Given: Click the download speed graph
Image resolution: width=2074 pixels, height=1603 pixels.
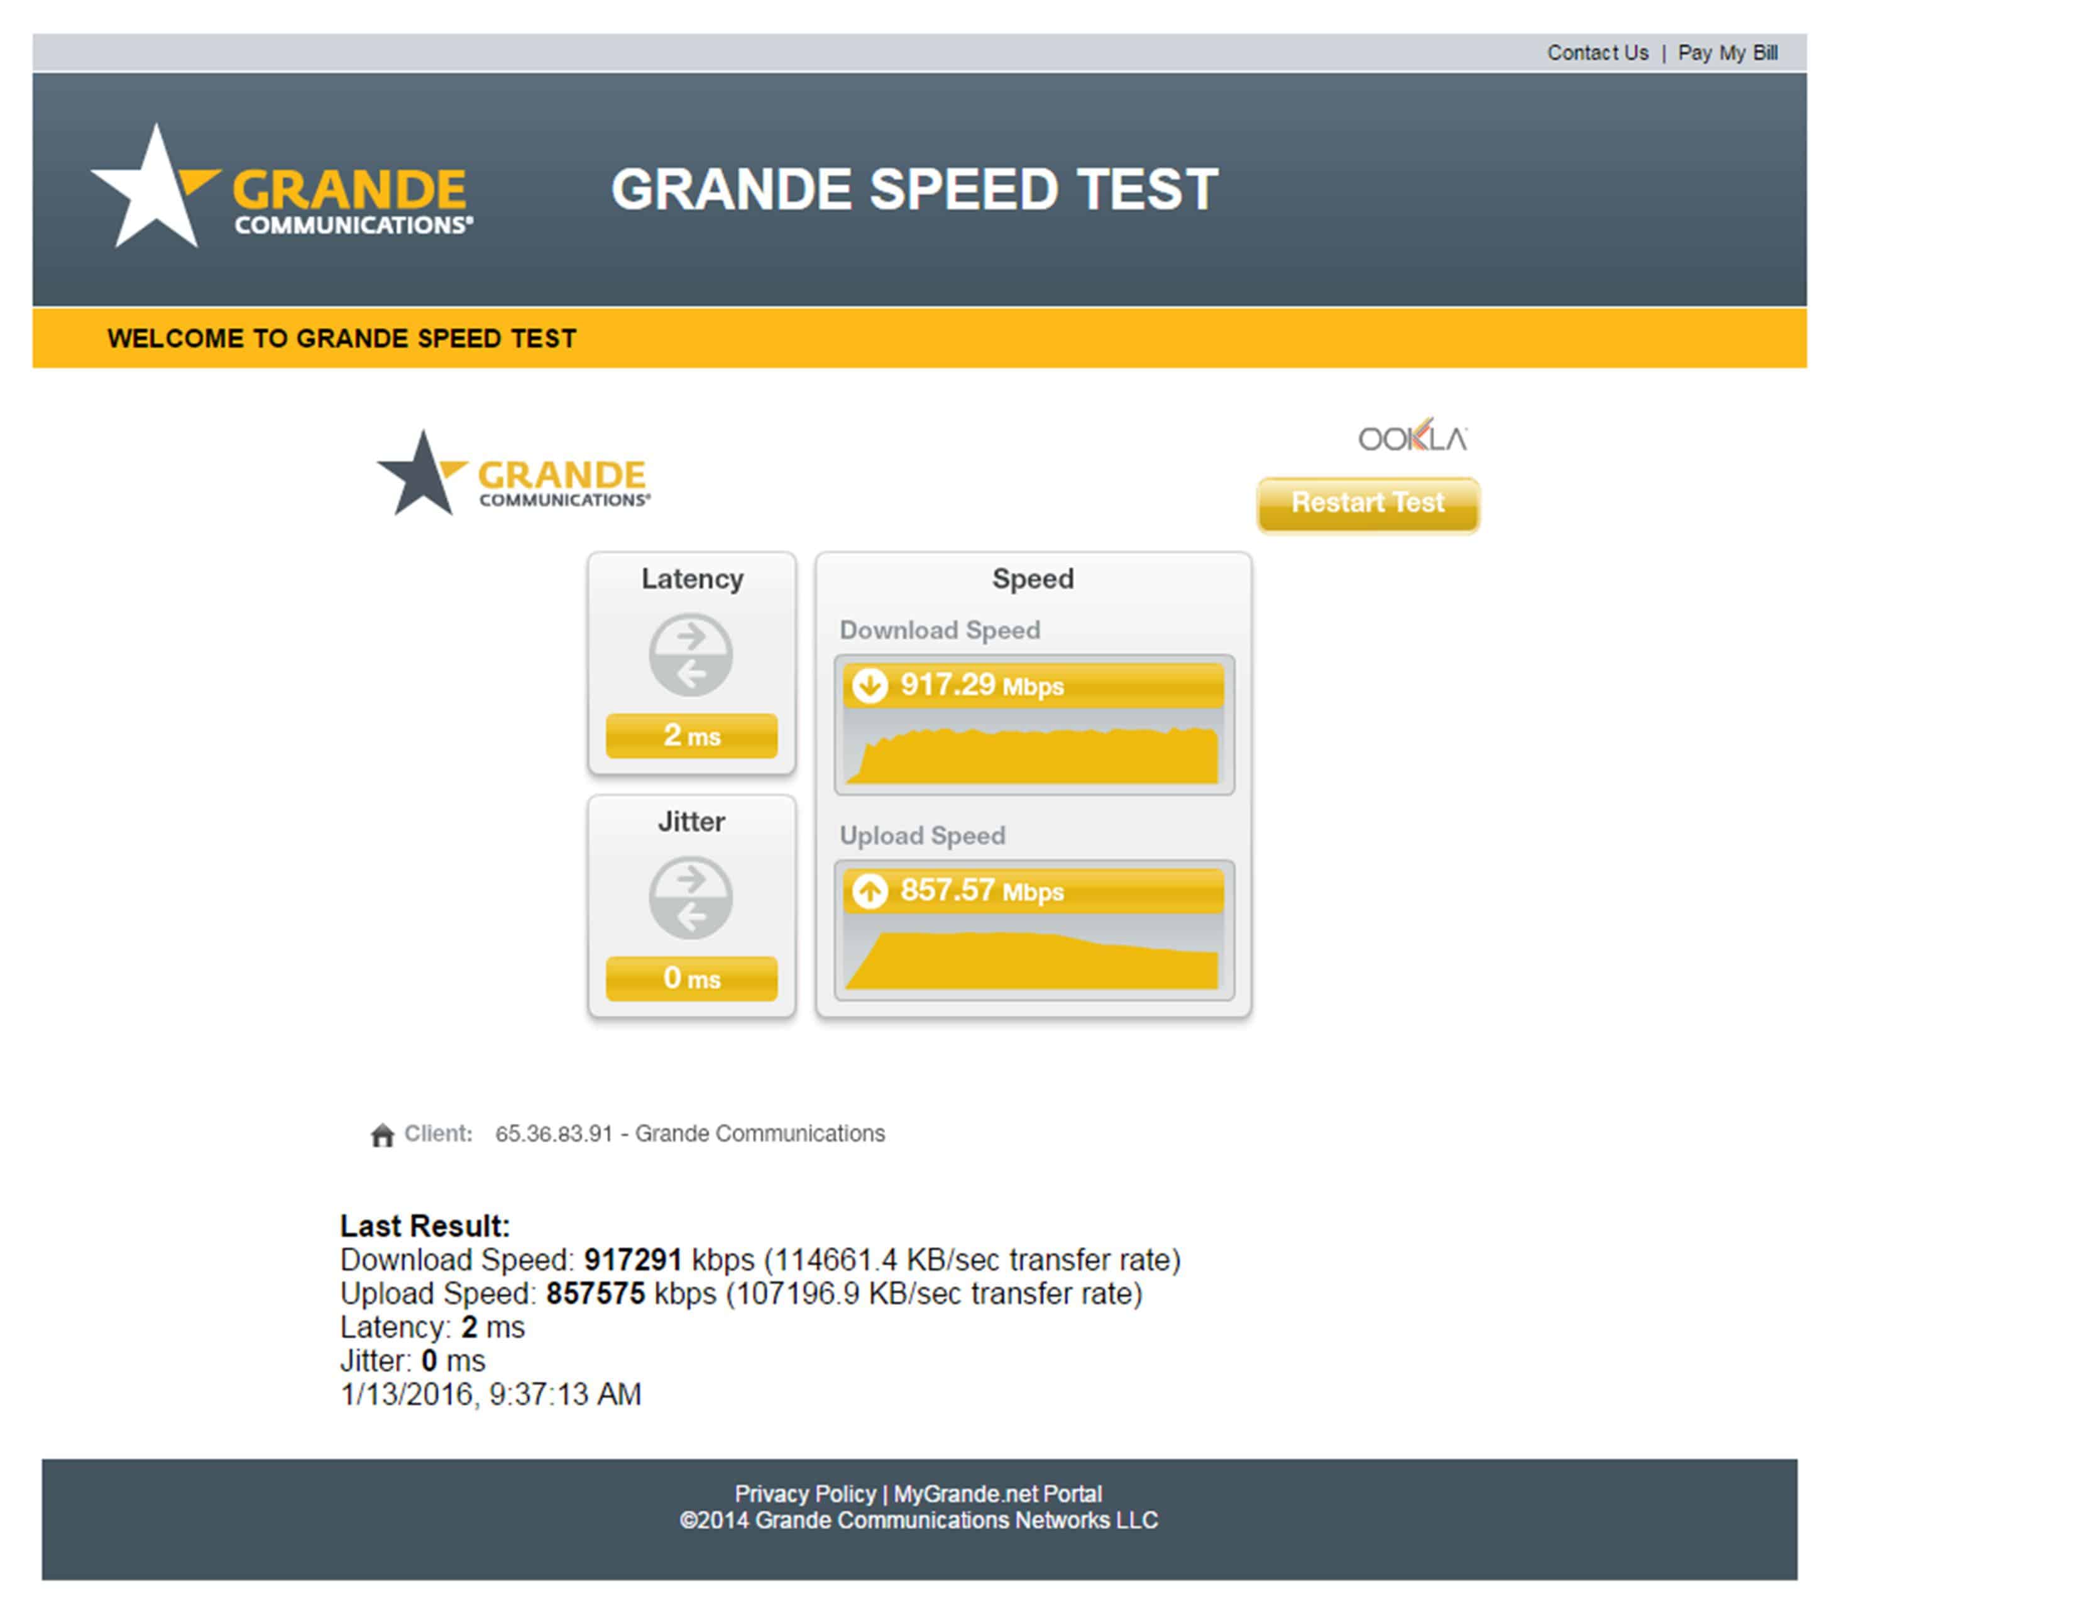Looking at the screenshot, I should click(1033, 756).
